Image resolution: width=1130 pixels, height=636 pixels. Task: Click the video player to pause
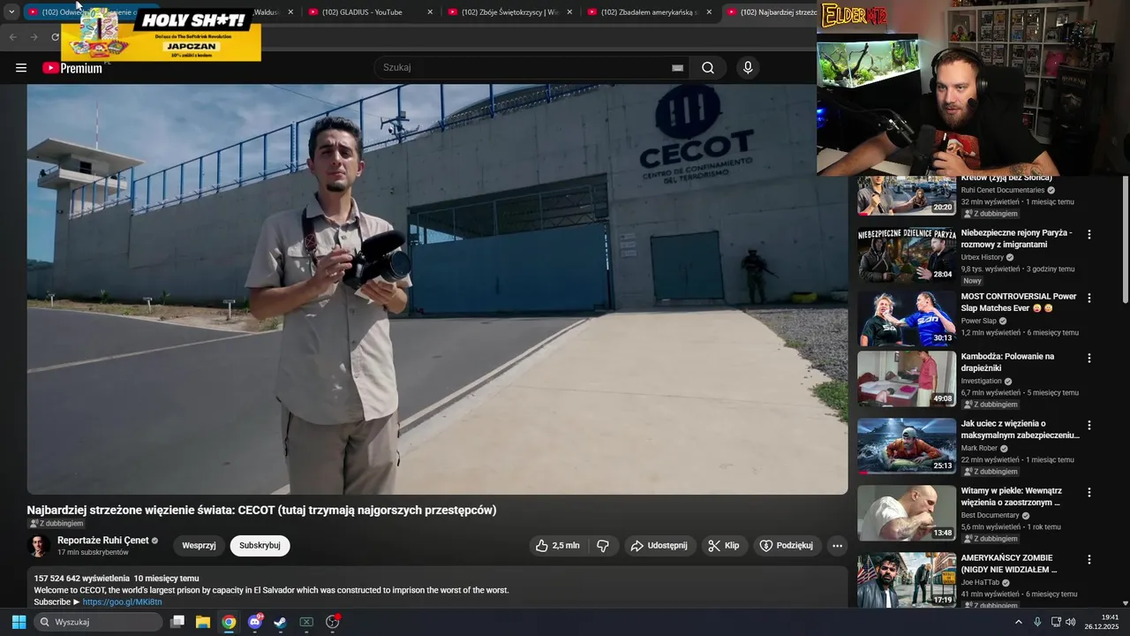pyautogui.click(x=437, y=289)
